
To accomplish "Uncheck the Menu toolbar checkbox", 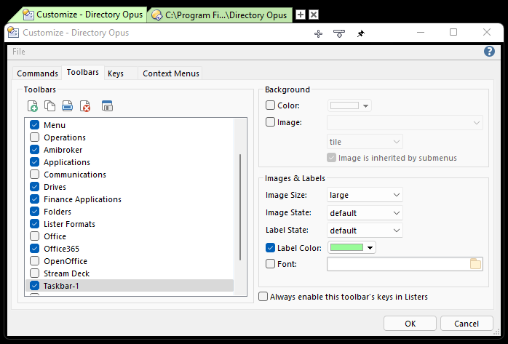I will point(35,125).
